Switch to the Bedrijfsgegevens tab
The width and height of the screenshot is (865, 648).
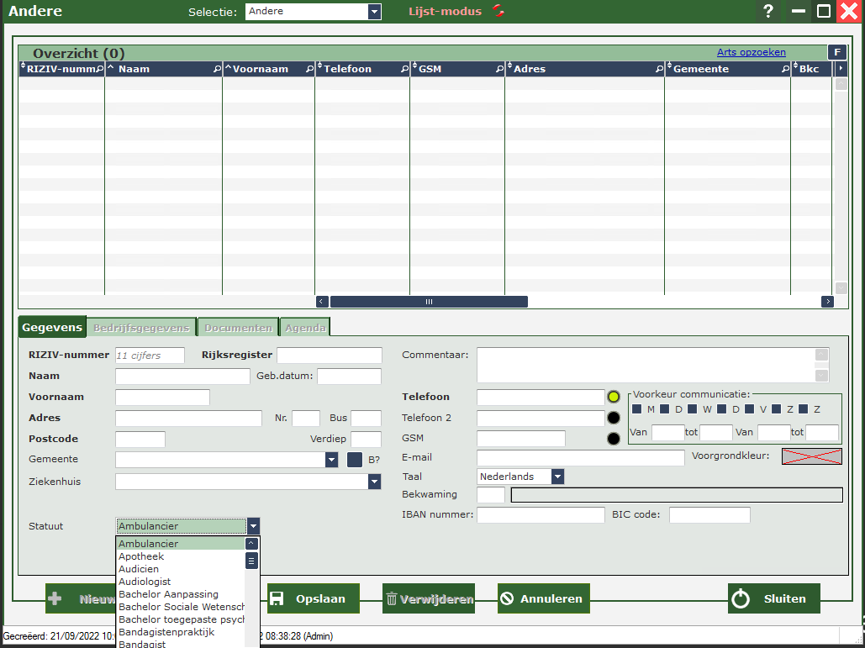point(141,328)
